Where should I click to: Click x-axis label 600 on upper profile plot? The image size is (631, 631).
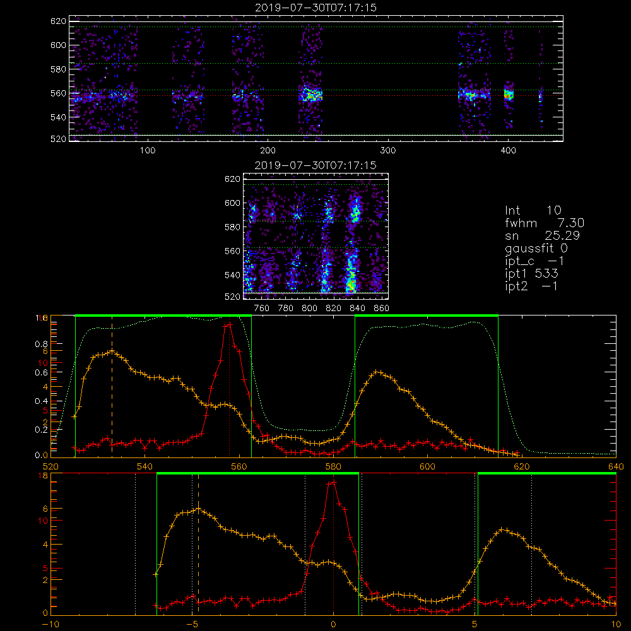427,466
